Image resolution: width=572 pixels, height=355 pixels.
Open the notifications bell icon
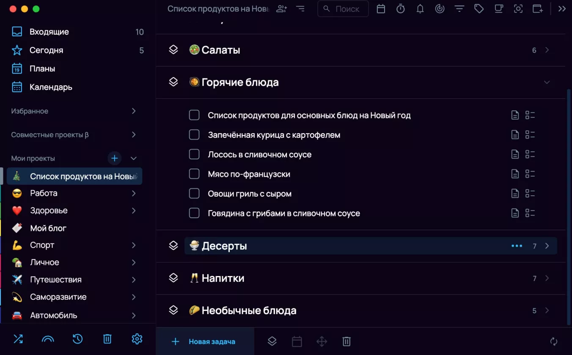[420, 8]
